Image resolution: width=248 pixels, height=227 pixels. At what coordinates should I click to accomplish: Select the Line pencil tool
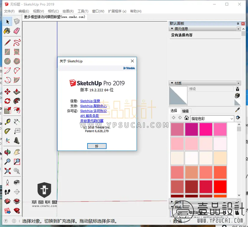click(x=7, y=43)
